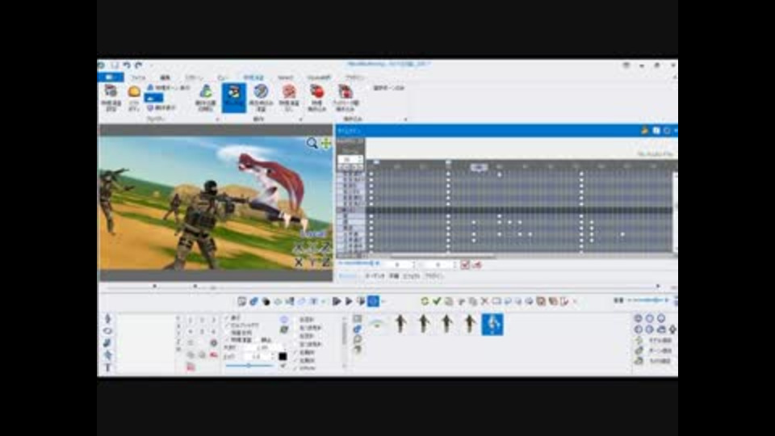Viewport: 775px width, 436px height.
Task: Click the current frame marker on timeline ruler
Action: (x=479, y=168)
